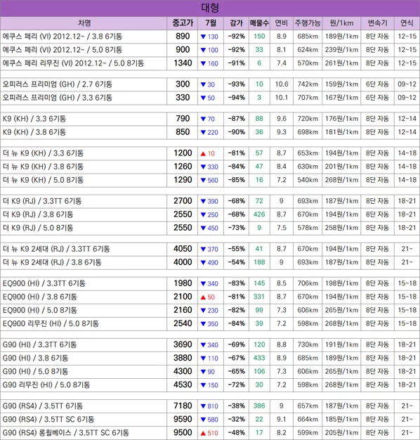The width and height of the screenshot is (420, 440).
Task: Click the 연식 column header
Action: click(x=407, y=23)
